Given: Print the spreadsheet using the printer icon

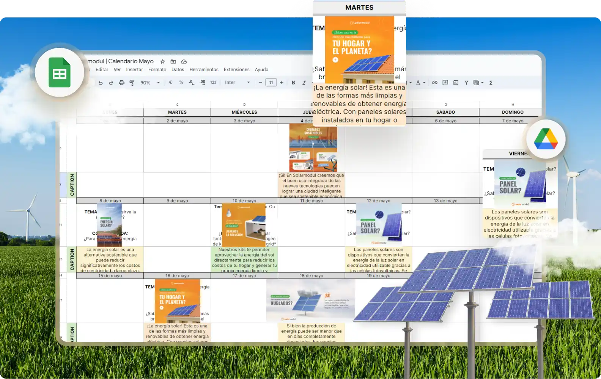Looking at the screenshot, I should coord(121,83).
